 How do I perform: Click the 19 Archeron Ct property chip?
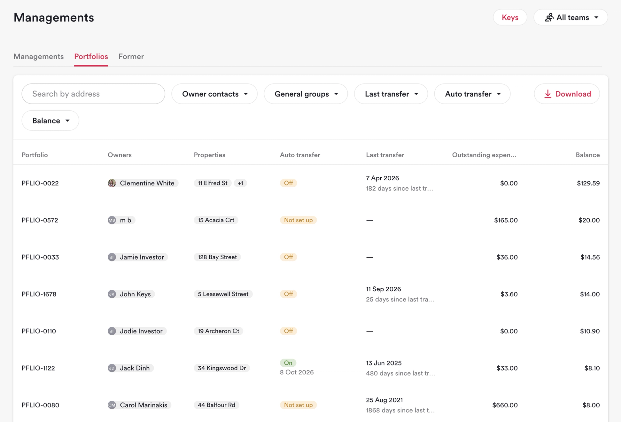[x=218, y=331]
